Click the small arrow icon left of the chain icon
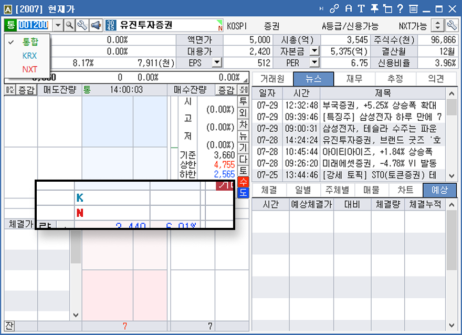462x335 pixels. click(321, 9)
